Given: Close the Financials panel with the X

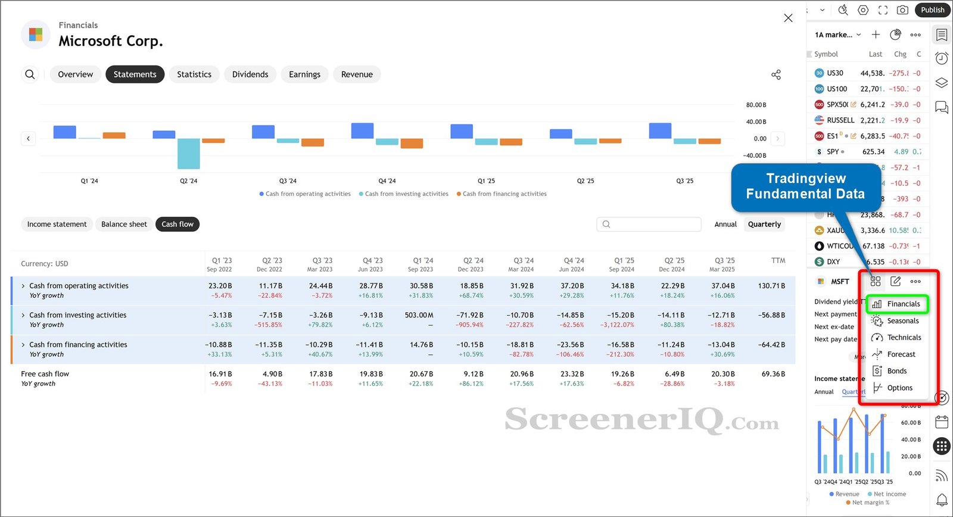Looking at the screenshot, I should 788,18.
